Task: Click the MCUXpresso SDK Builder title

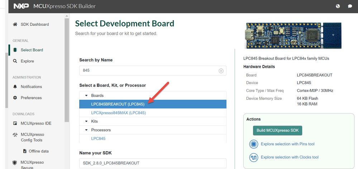Action: pos(65,6)
